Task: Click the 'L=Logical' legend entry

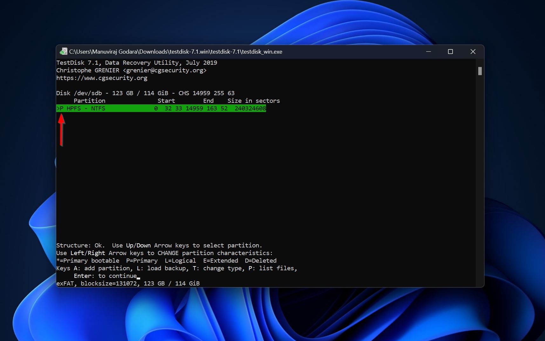Action: [180, 261]
